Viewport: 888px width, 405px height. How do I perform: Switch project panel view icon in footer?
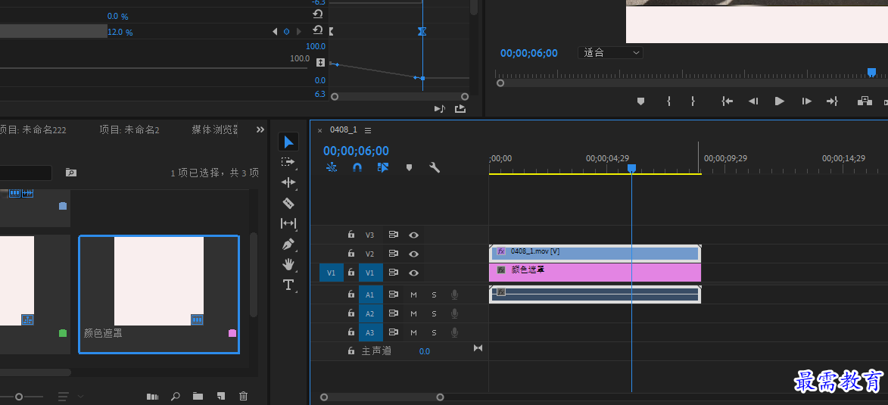[152, 397]
